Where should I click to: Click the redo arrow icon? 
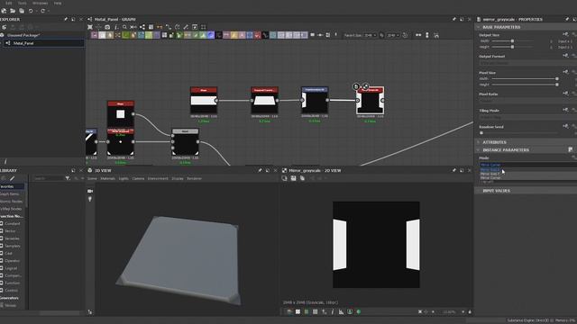pos(42,11)
